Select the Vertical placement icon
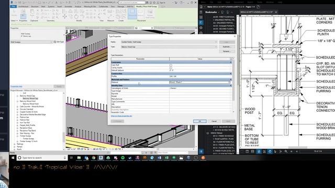 pos(141,13)
